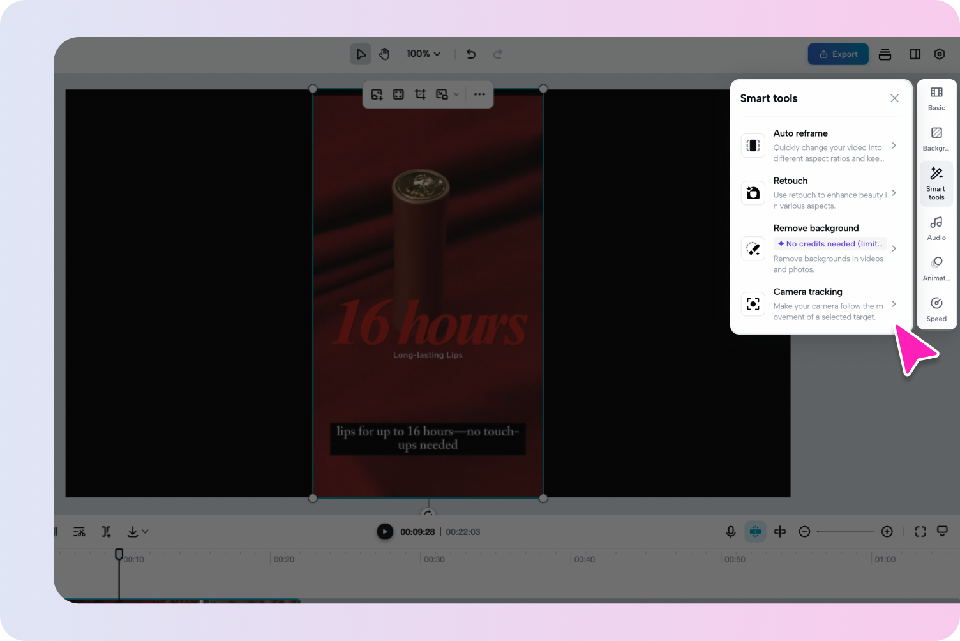960x641 pixels.
Task: Open the Camera tracking tool
Action: tap(820, 304)
